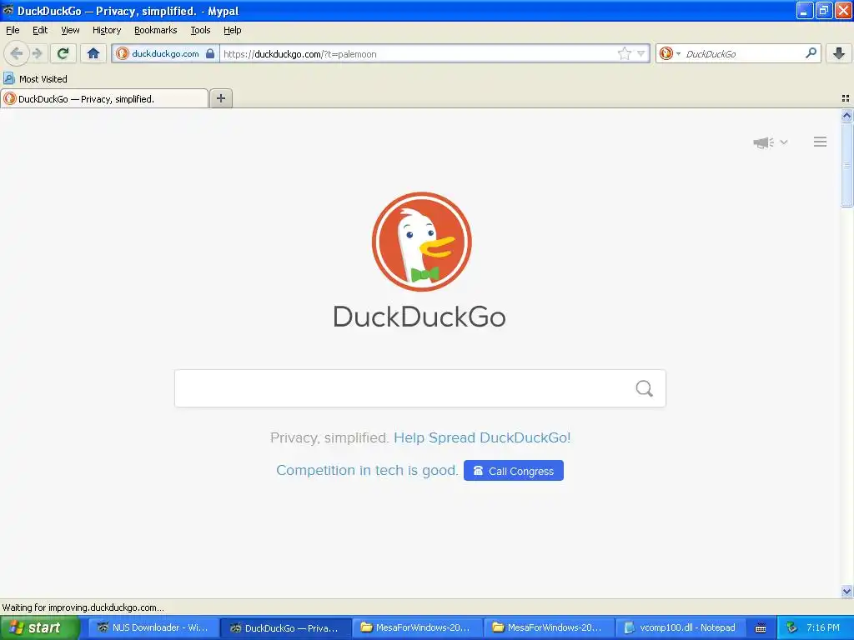Open the search engine selector dropdown
Screen dimensions: 854x640
pyautogui.click(x=670, y=53)
